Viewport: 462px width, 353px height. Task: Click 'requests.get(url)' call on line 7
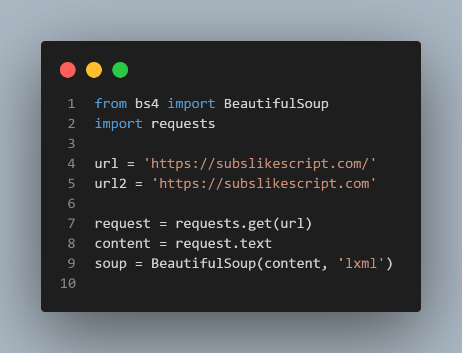pyautogui.click(x=244, y=224)
